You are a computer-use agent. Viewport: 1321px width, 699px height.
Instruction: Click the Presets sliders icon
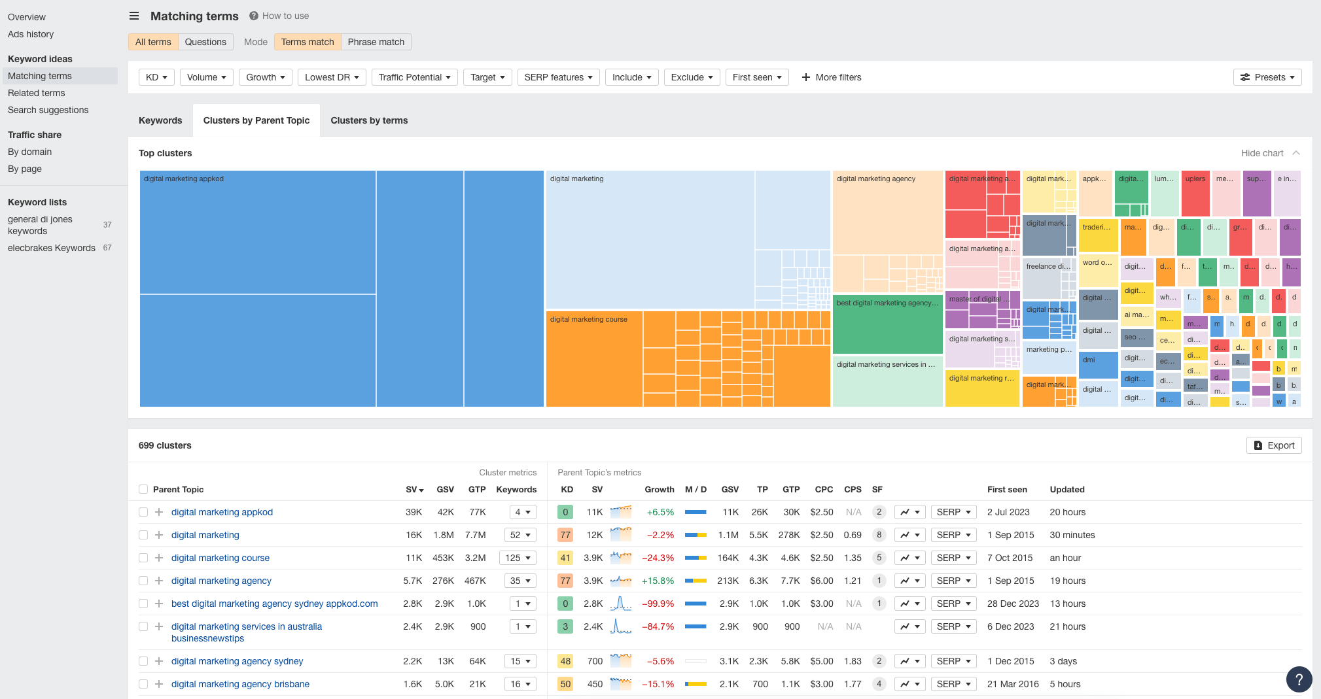pos(1245,77)
